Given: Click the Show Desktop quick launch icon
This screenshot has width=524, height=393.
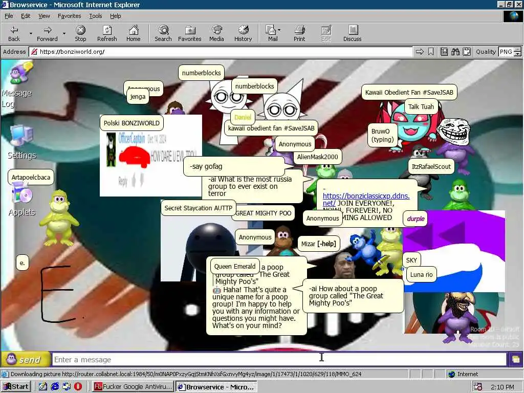Looking at the screenshot, I should pos(43,387).
